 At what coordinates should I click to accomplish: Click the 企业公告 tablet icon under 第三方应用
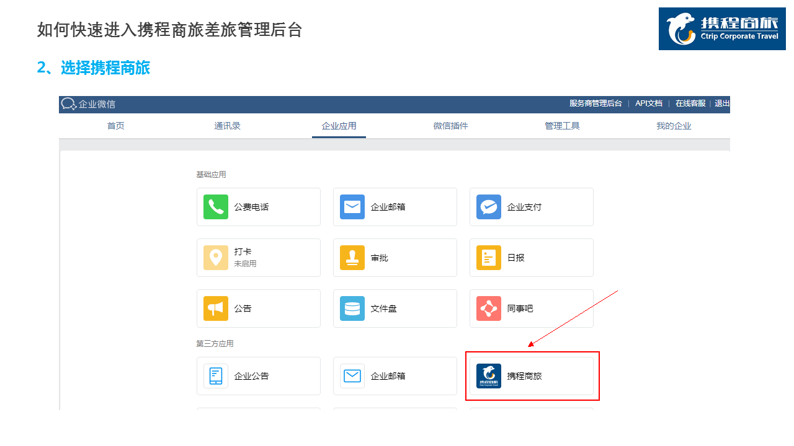(x=216, y=376)
